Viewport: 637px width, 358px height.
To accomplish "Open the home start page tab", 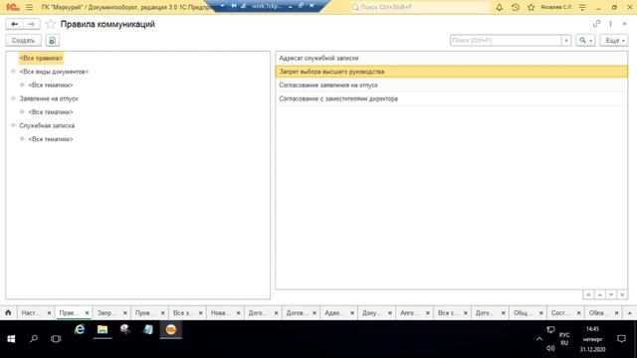I will pos(8,312).
